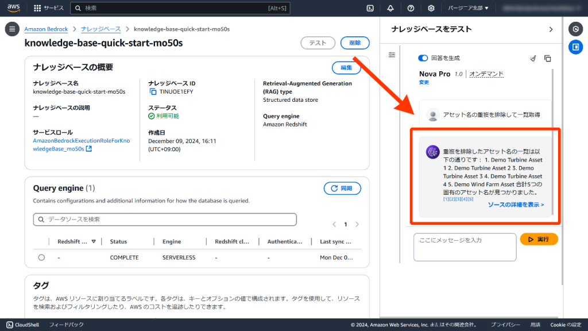The image size is (588, 331).
Task: Open the dark circular icon at far right
Action: point(575,29)
